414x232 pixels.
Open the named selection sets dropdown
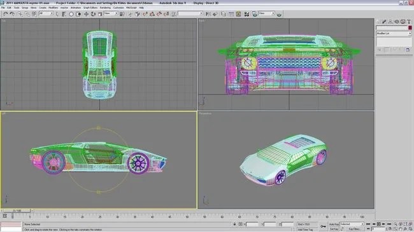(190, 13)
